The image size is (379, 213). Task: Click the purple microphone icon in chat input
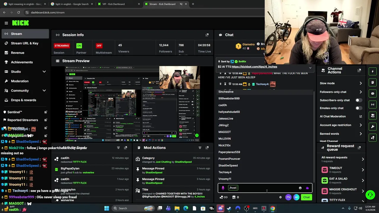pyautogui.click(x=223, y=188)
